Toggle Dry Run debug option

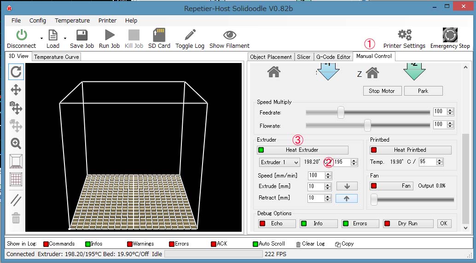[408, 223]
